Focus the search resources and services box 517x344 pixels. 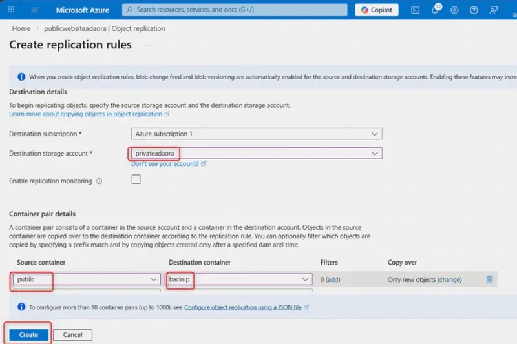click(x=235, y=10)
